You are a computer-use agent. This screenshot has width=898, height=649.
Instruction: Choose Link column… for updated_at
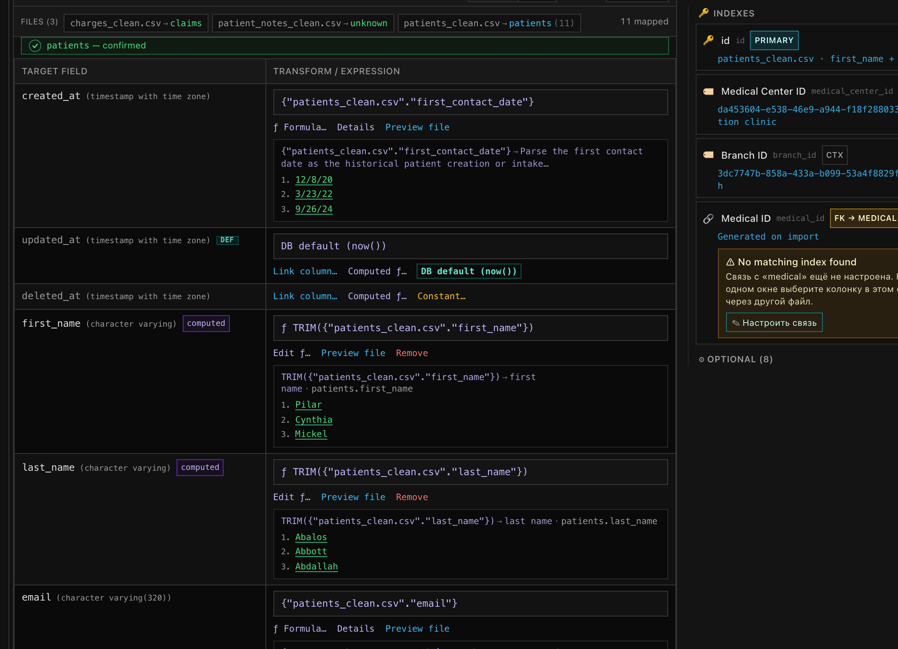click(x=305, y=271)
